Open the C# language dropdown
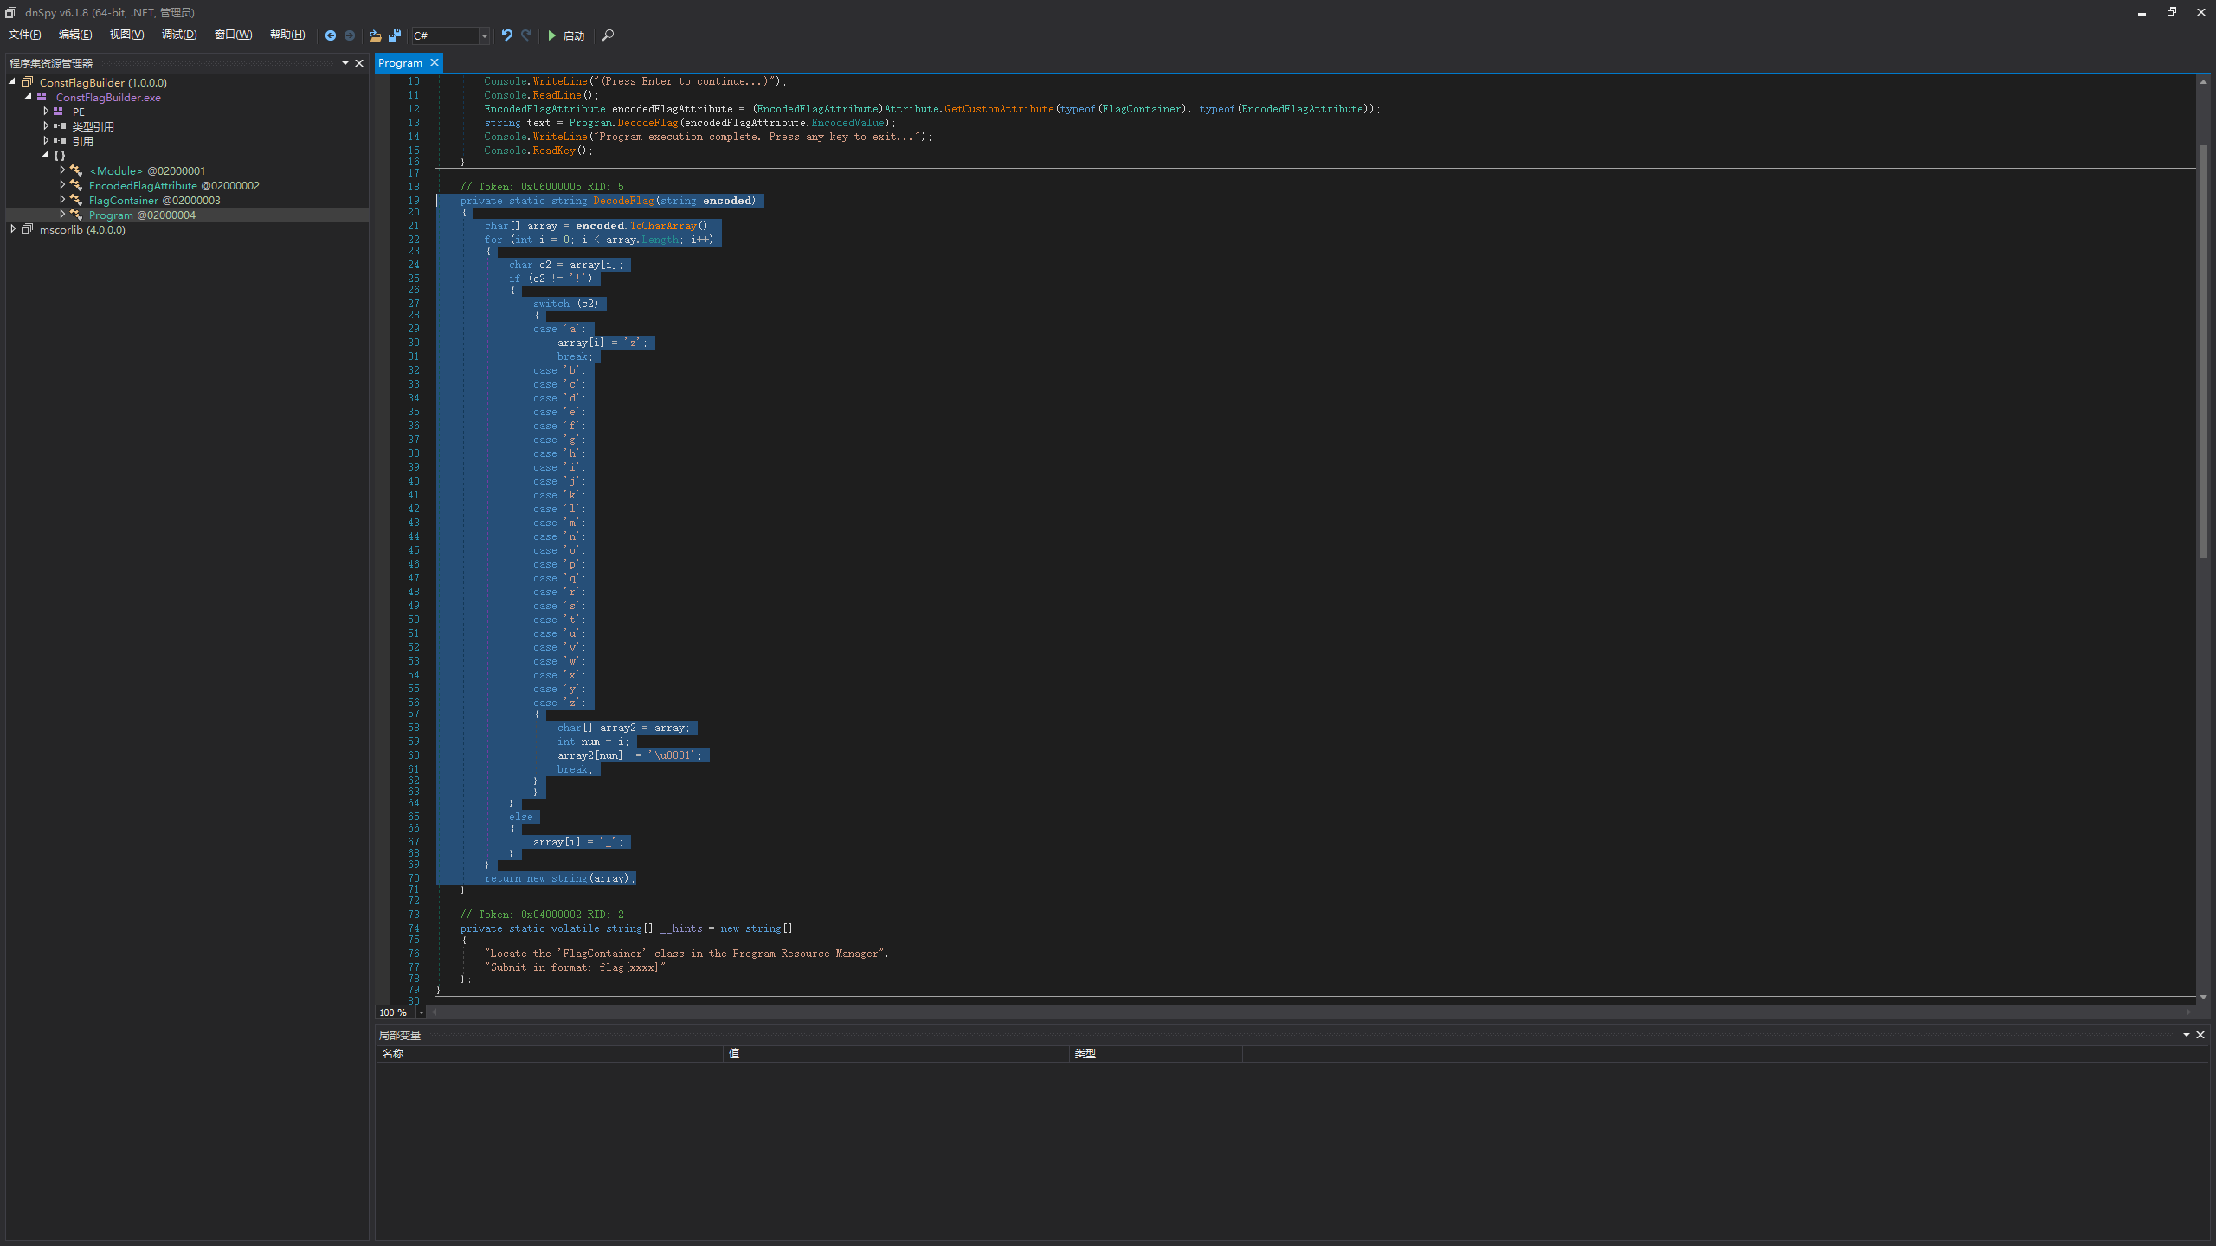 pos(484,35)
